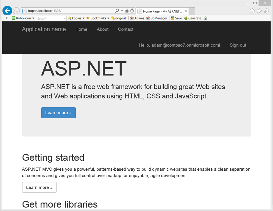
Task: Click Sign out
Action: (238, 45)
